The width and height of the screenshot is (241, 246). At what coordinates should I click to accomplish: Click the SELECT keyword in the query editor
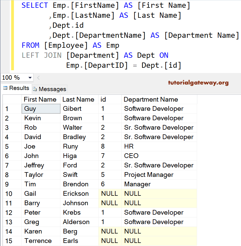pos(35,5)
